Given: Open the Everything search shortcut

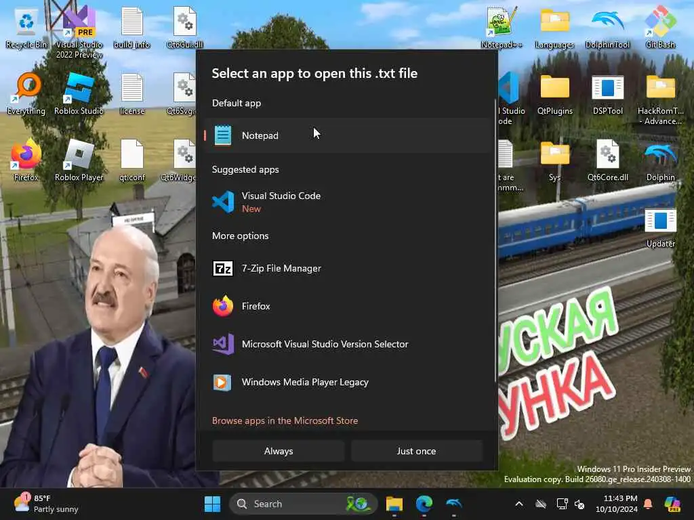Looking at the screenshot, I should coord(26,93).
